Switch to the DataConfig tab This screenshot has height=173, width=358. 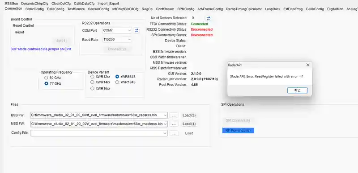pyautogui.click(x=55, y=9)
